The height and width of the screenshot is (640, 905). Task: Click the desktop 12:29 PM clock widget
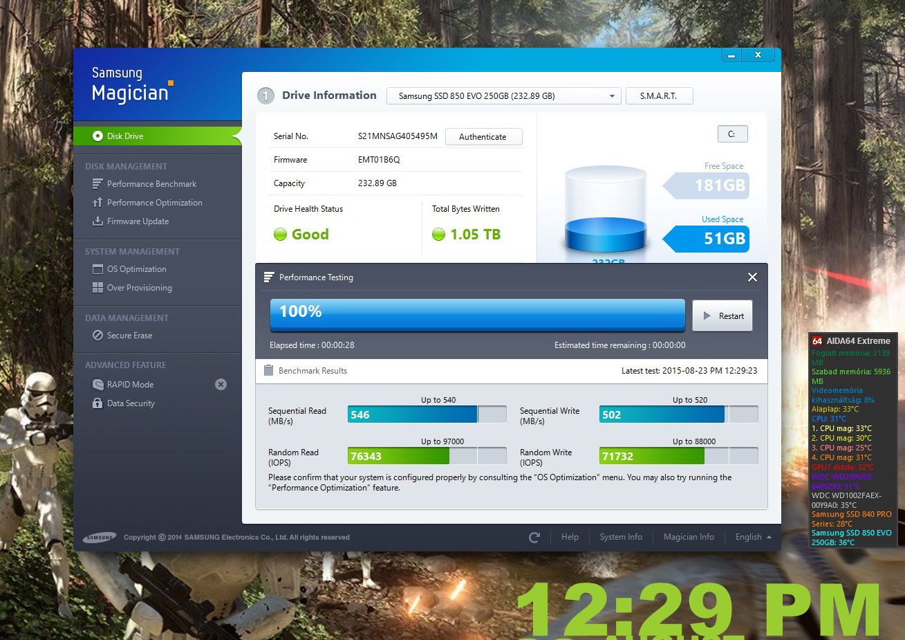point(697,610)
